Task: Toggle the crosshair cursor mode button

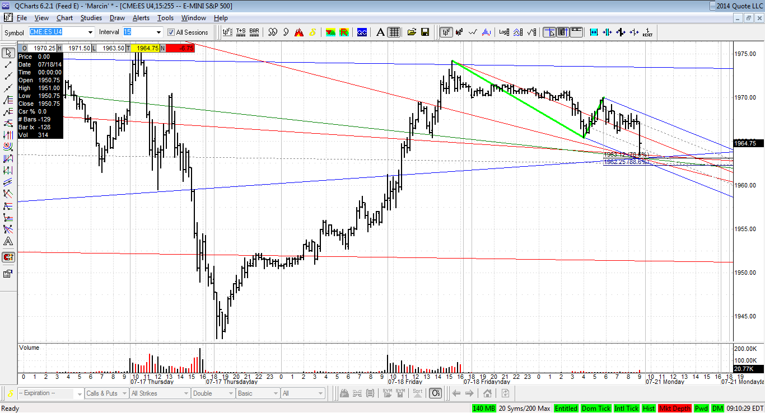Action: click(549, 32)
